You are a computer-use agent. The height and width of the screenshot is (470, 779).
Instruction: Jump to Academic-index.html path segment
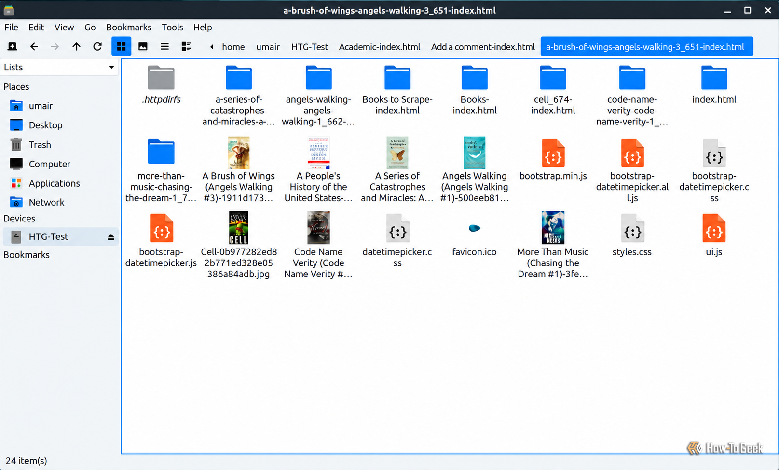tap(380, 47)
